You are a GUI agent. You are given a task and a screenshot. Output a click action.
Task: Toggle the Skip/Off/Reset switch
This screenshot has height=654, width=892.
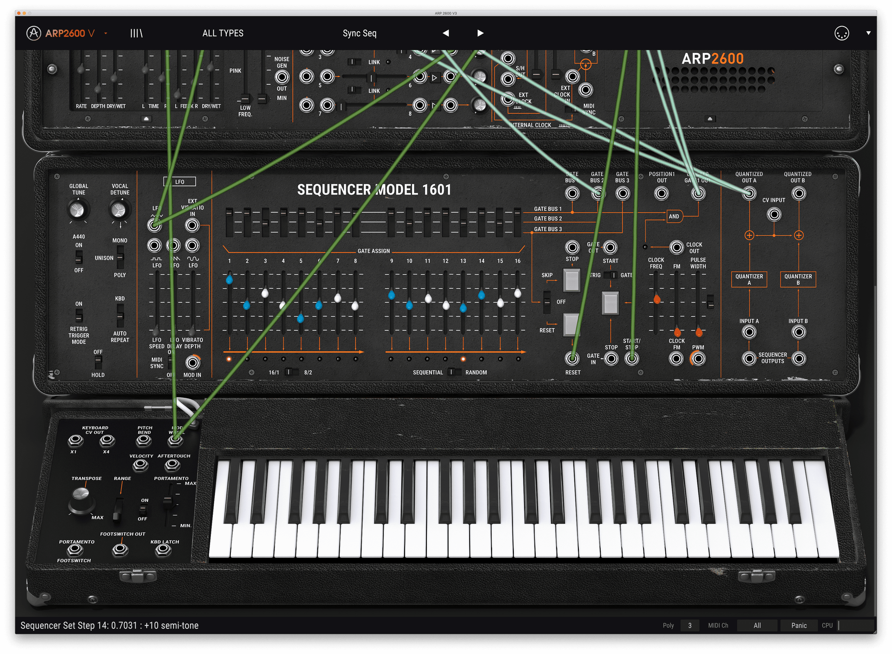pyautogui.click(x=547, y=302)
